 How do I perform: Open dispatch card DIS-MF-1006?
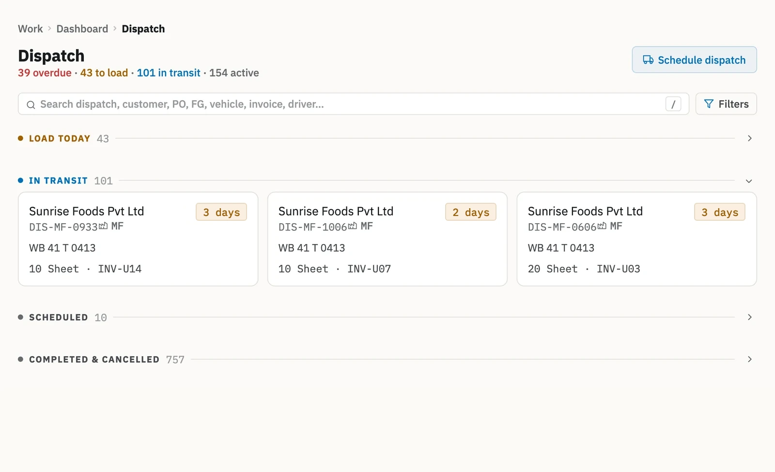[387, 239]
